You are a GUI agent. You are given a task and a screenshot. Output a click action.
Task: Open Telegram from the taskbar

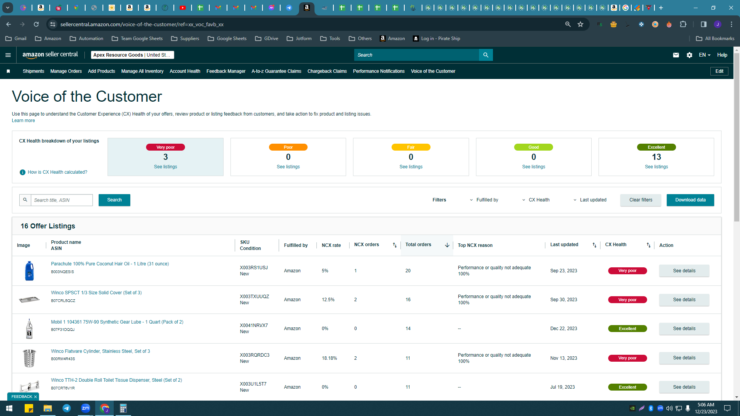tap(67, 408)
